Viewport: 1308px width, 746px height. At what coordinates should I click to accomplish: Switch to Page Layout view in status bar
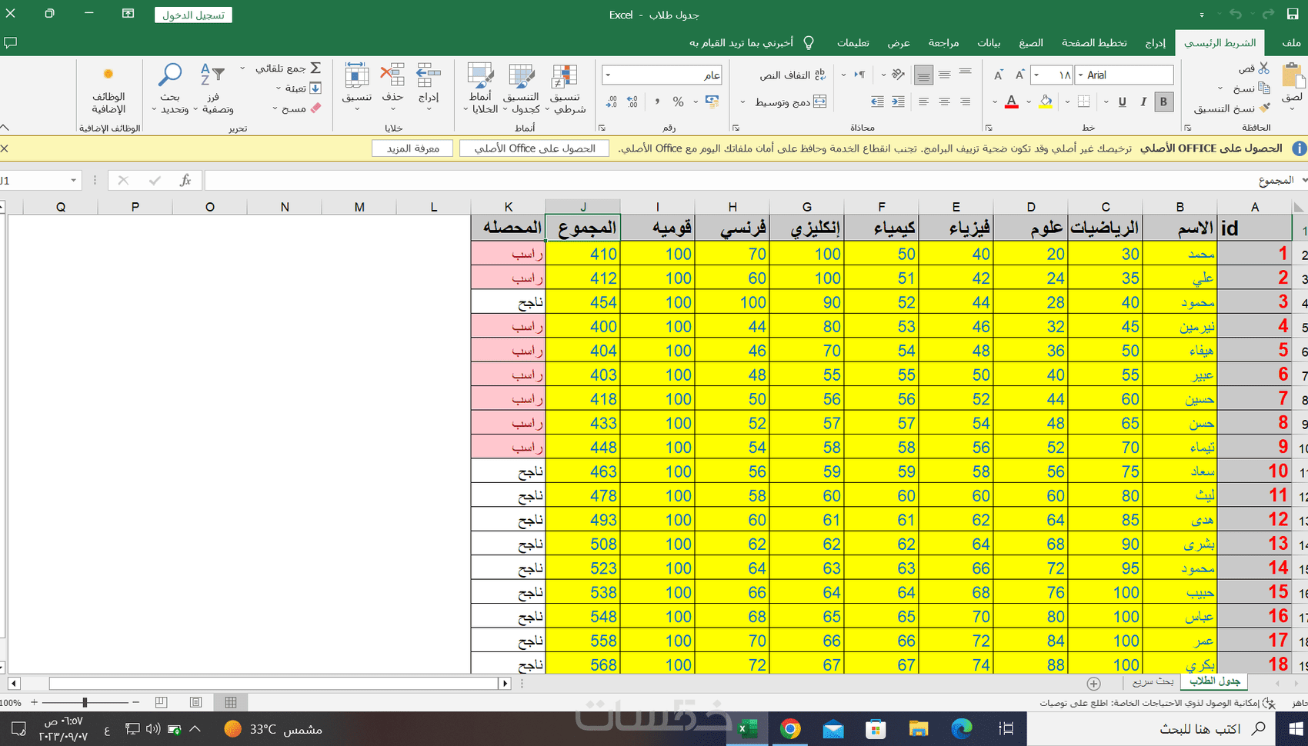[x=196, y=702]
